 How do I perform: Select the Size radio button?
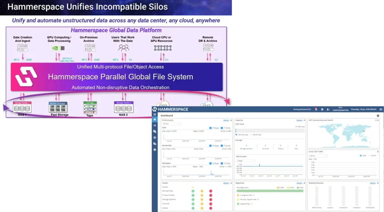click(x=360, y=156)
